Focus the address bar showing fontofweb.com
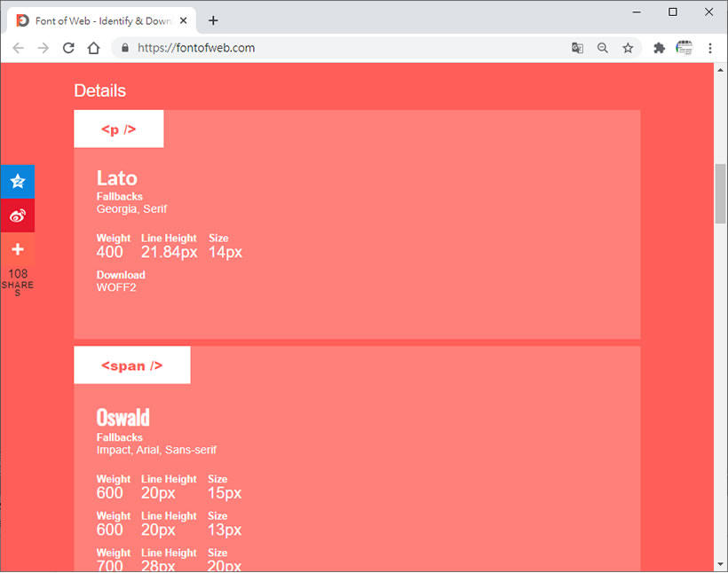This screenshot has height=573, width=728. 196,48
